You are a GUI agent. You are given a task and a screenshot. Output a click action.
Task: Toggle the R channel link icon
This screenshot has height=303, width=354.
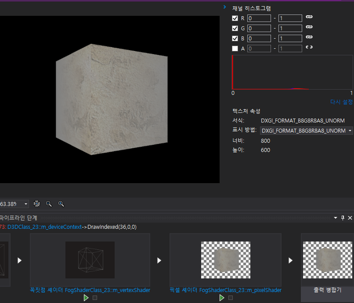(309, 17)
